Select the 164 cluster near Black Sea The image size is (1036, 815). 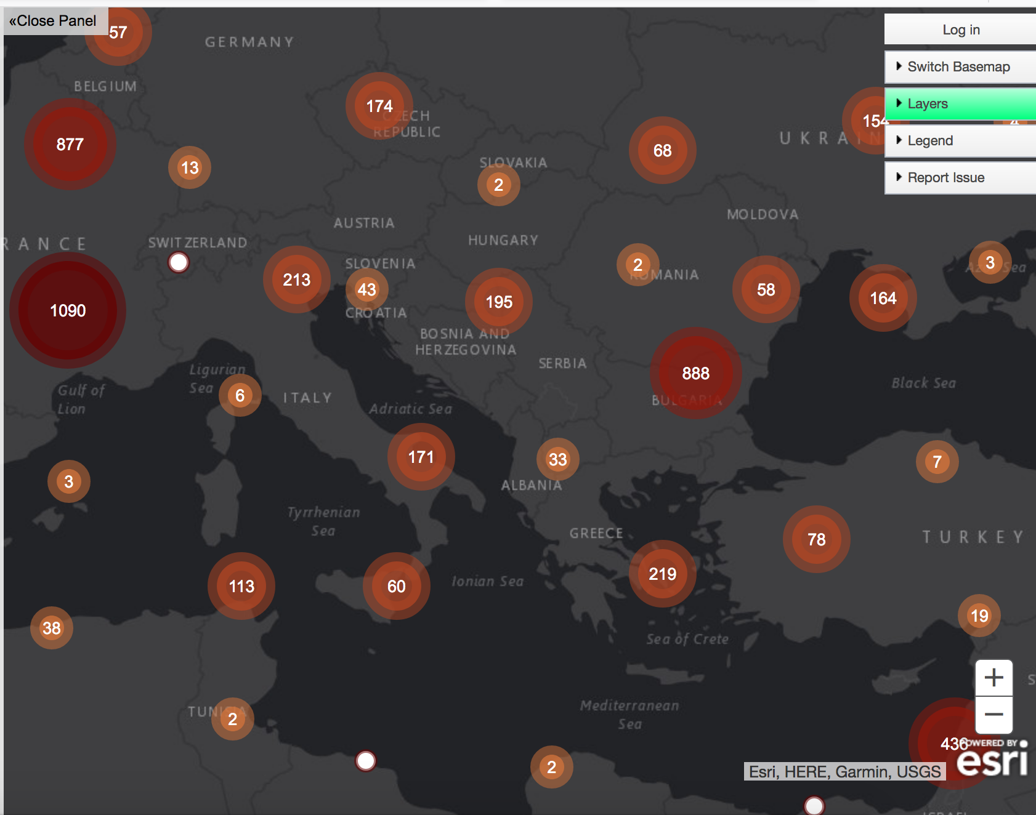coord(883,298)
